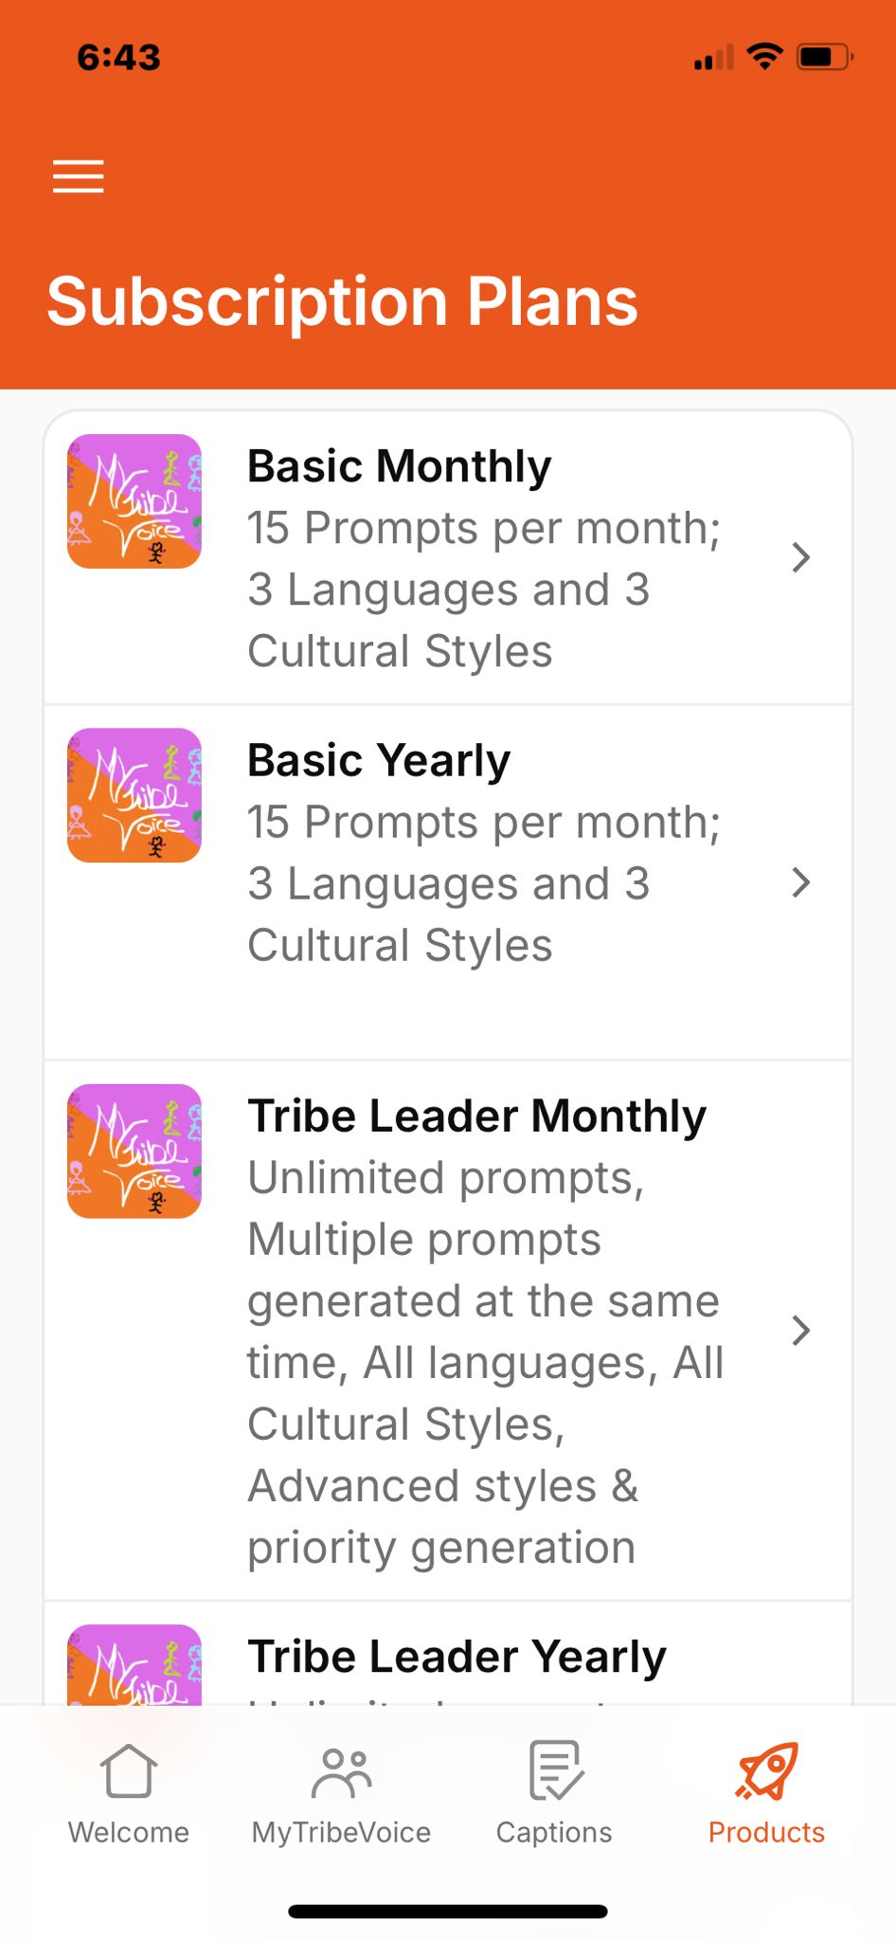Tap the Basic Monthly app logo thumbnail
Screen dimensions: 896x1941
(134, 500)
